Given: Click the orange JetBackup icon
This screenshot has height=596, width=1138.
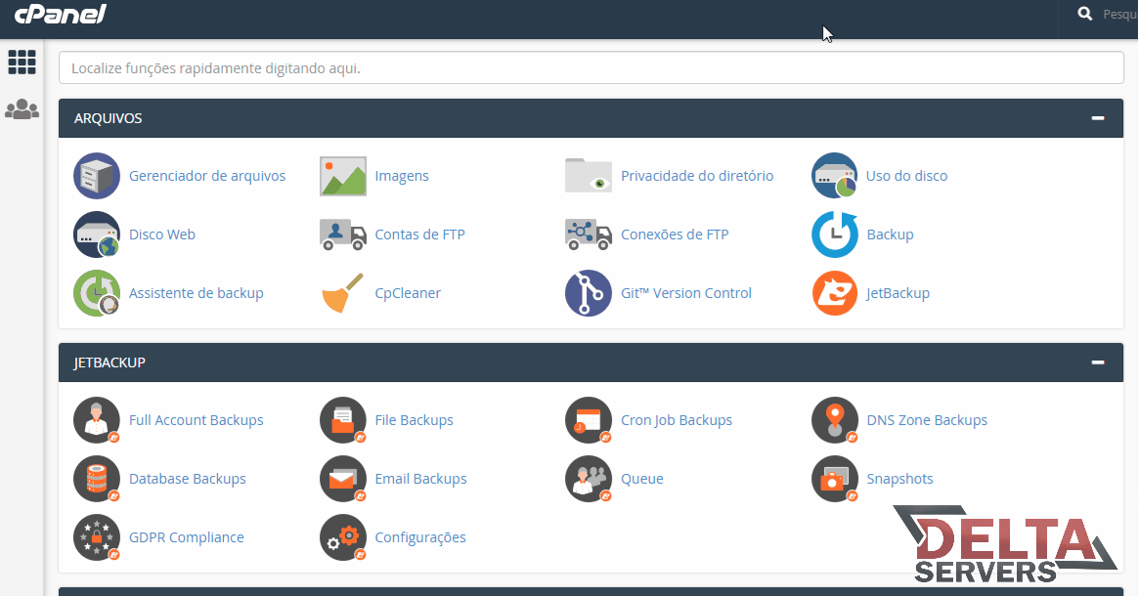Looking at the screenshot, I should [x=834, y=293].
